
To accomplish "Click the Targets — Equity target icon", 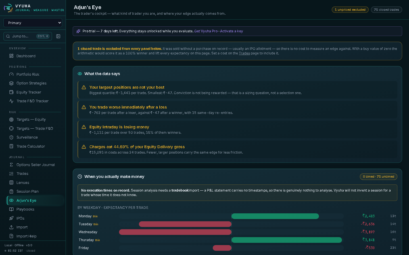I will [x=11, y=120].
